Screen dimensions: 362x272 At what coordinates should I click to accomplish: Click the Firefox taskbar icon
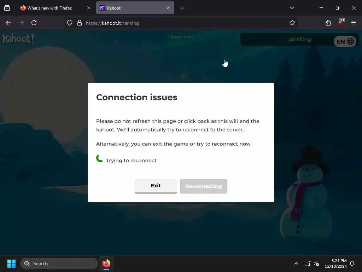106,263
